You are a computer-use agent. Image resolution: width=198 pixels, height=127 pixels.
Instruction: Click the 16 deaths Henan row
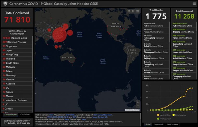point(156,31)
